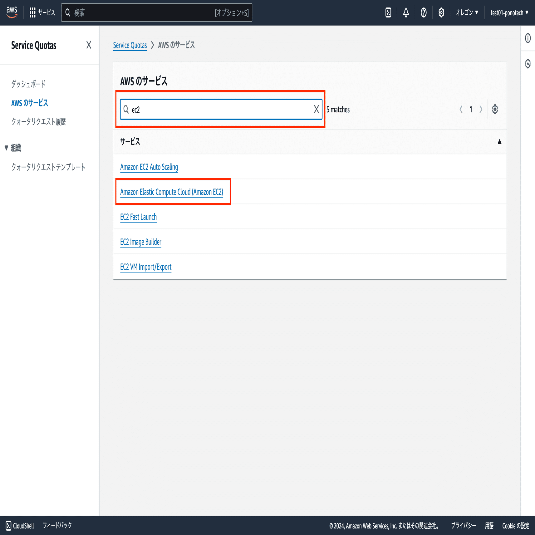Open クォータリクエスト履歴 in the sidebar

pyautogui.click(x=38, y=121)
